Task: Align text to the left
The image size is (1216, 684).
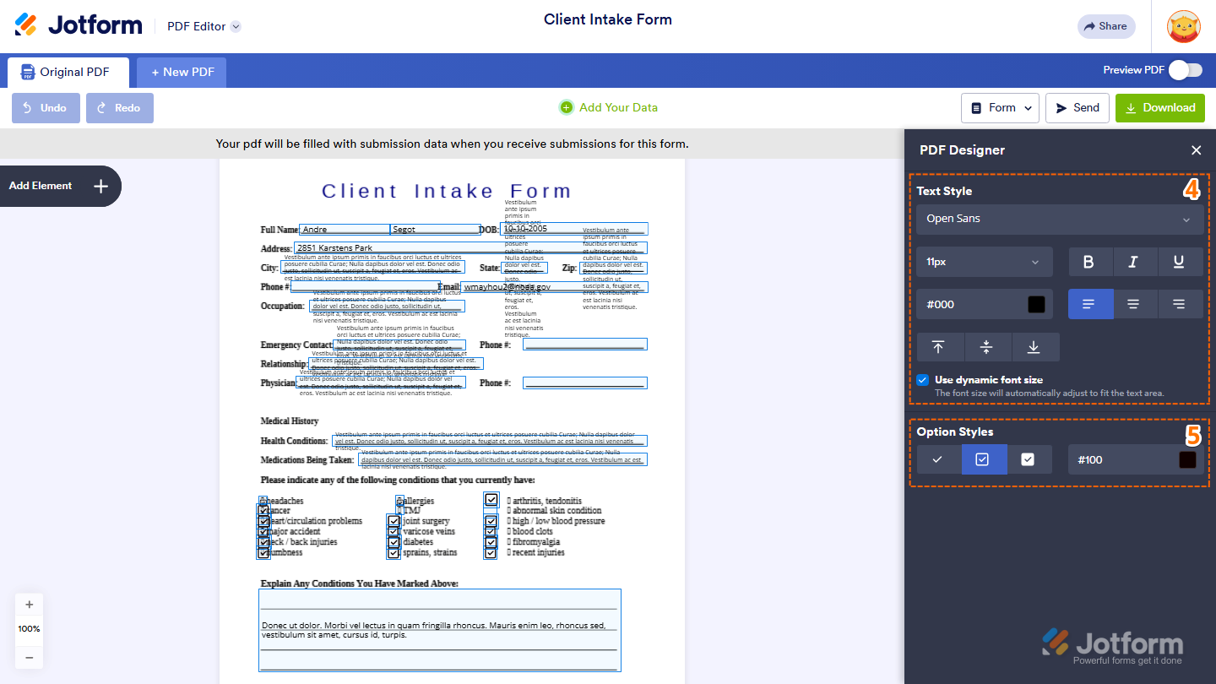Action: (x=1089, y=304)
